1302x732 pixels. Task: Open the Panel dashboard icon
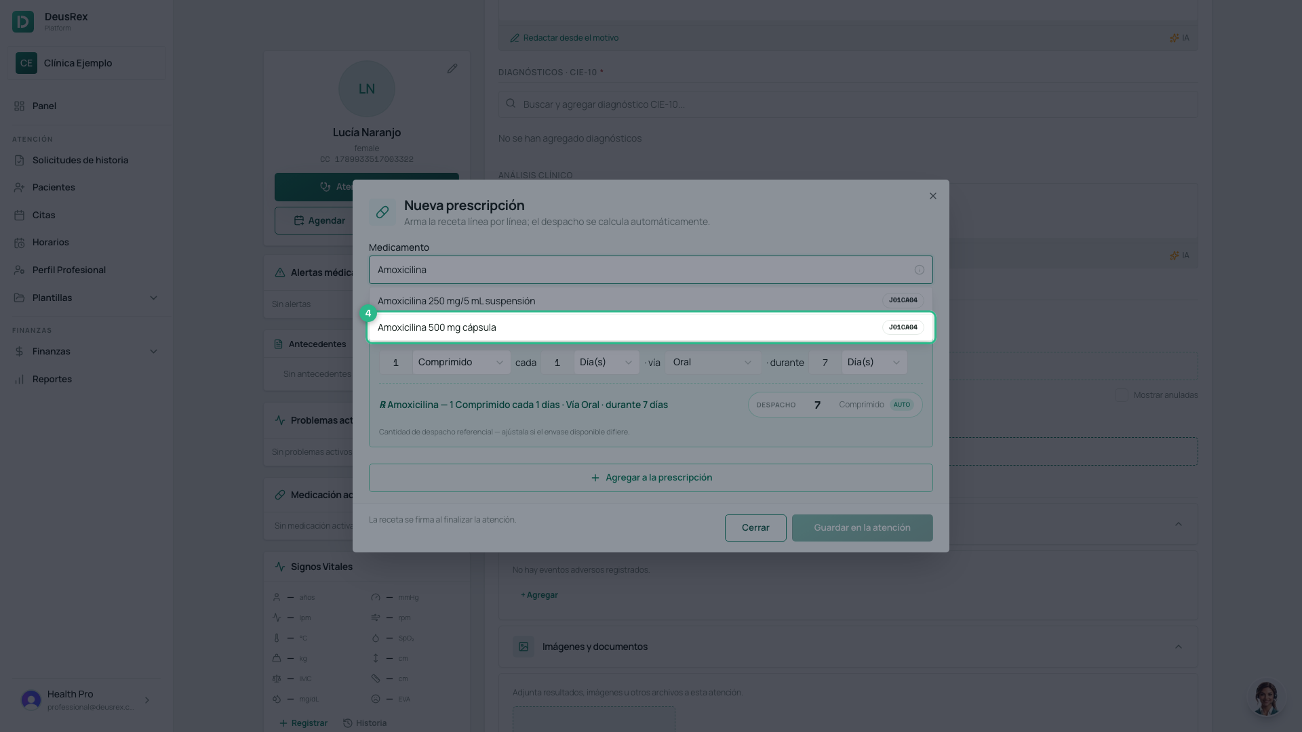19,106
